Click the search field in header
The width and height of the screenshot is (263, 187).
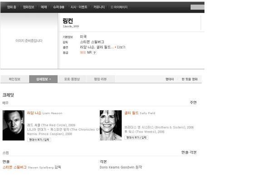pyautogui.click(x=197, y=7)
